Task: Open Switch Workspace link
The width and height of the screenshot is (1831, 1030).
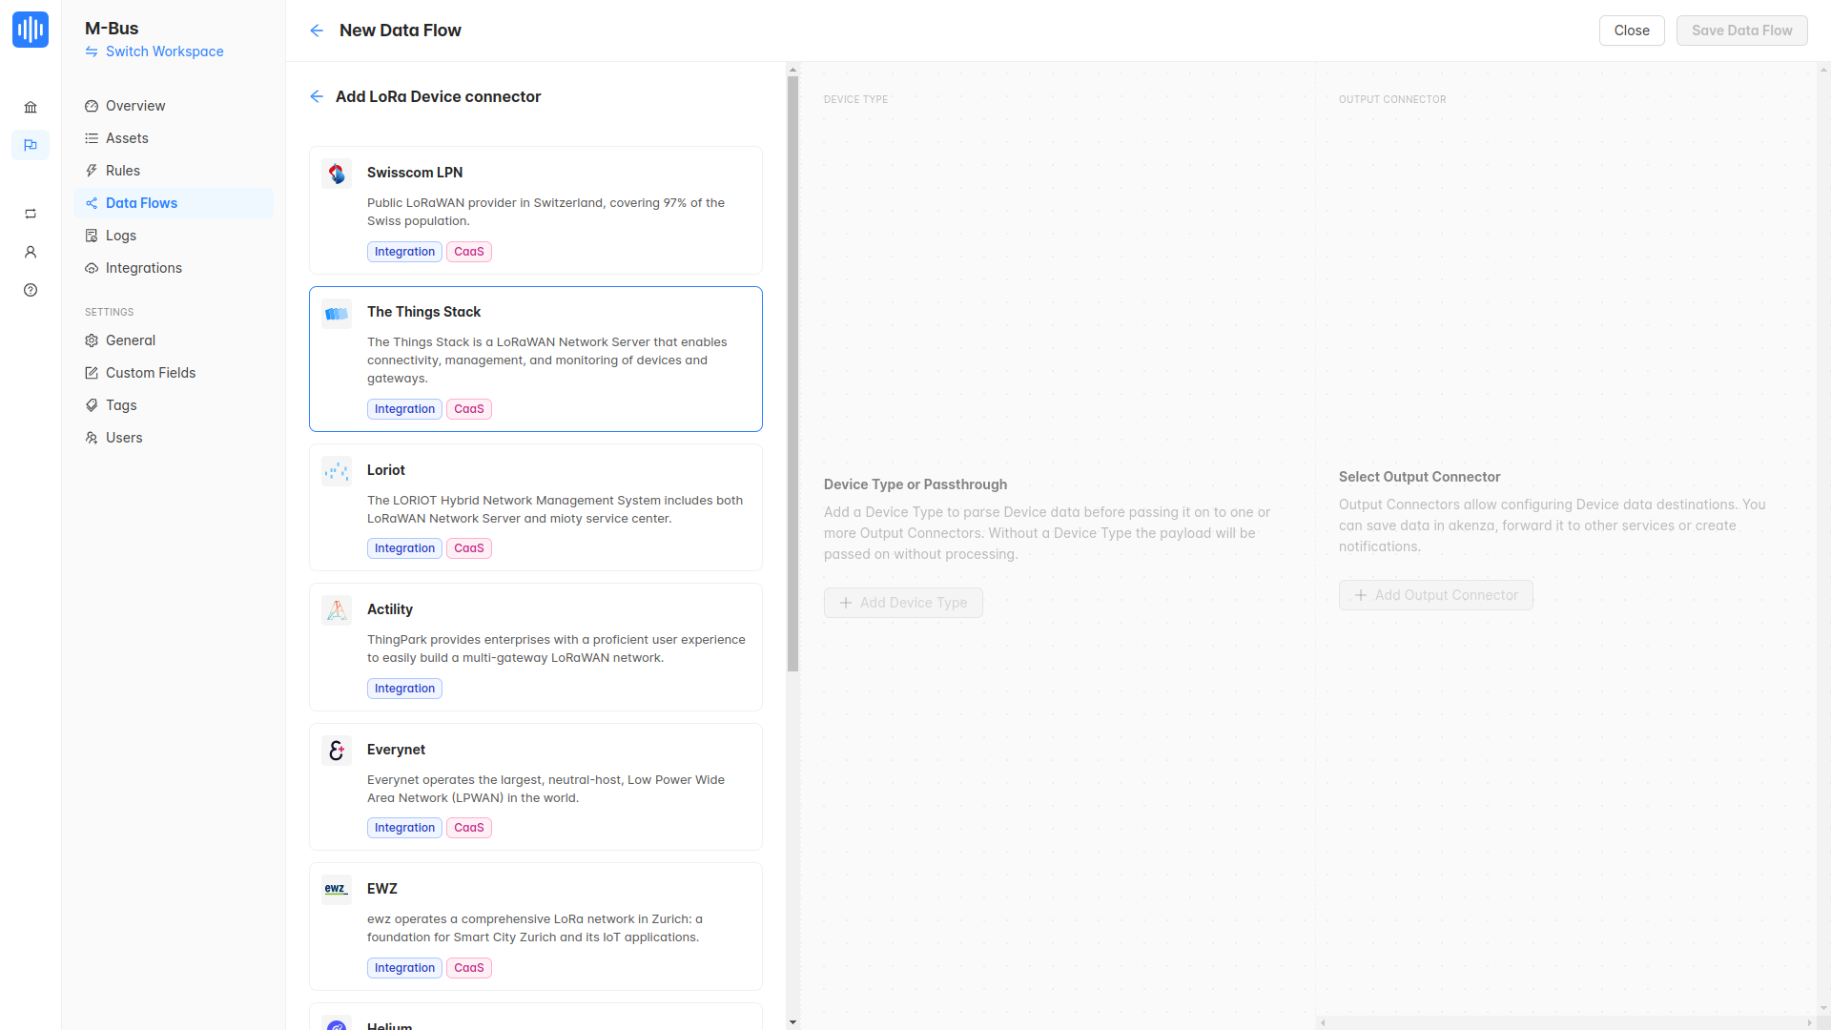Action: coord(164,51)
